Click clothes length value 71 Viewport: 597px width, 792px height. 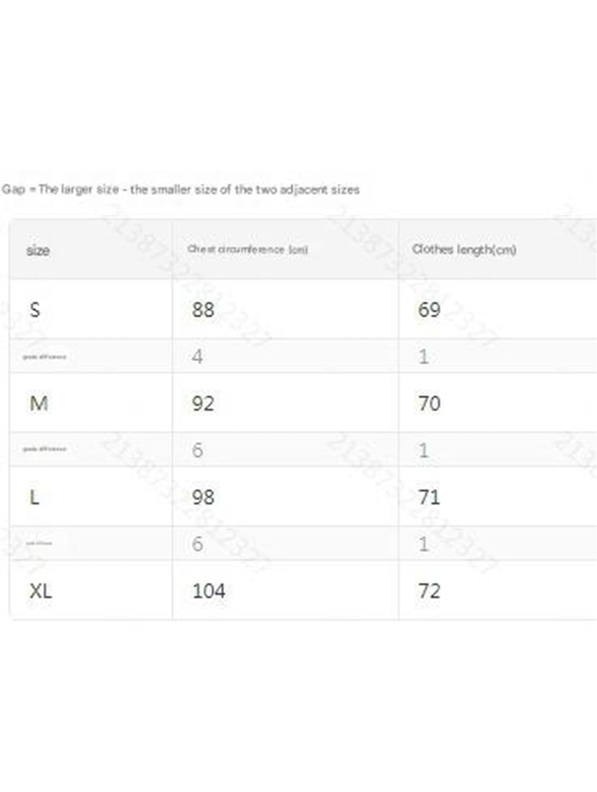tap(429, 497)
